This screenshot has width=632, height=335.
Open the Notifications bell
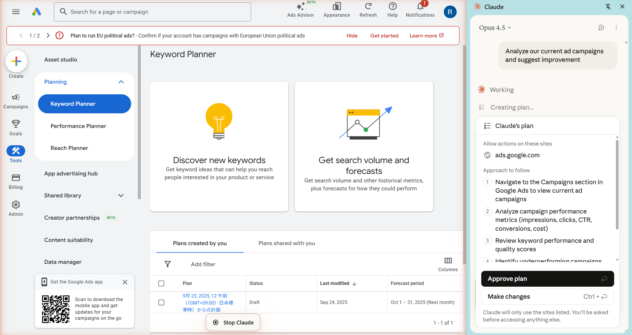(x=420, y=6)
